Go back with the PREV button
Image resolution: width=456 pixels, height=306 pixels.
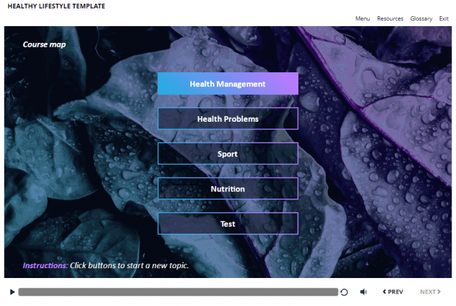click(x=393, y=292)
